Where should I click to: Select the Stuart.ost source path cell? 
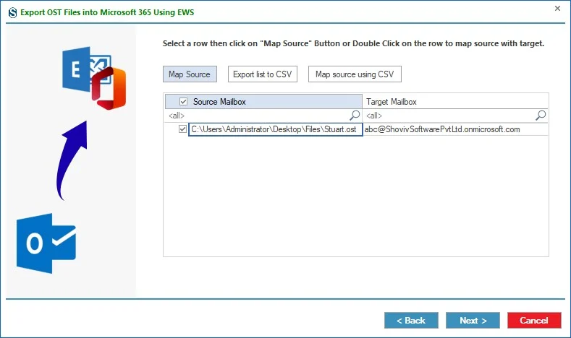(x=275, y=129)
